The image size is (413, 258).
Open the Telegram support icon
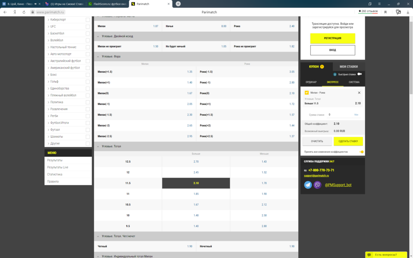pos(308,185)
